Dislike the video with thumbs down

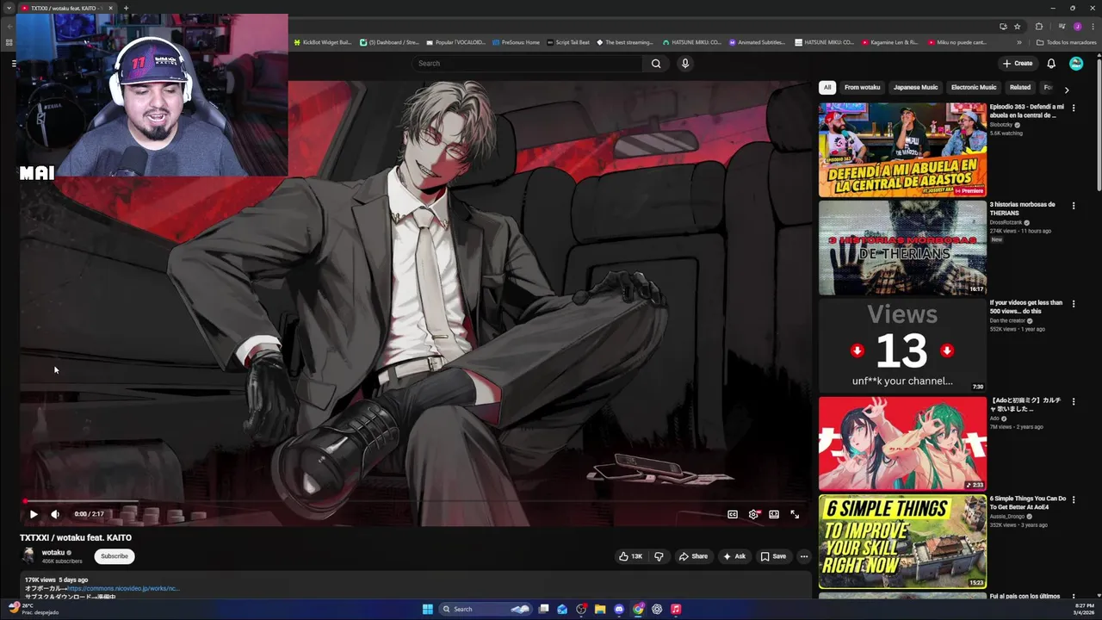pyautogui.click(x=659, y=556)
